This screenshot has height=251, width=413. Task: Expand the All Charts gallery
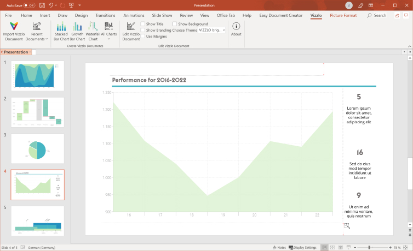[x=109, y=32]
